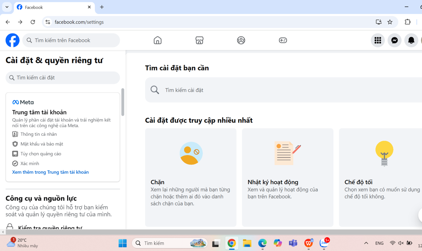
Task: Click the sidebar vertical scrollbar
Action: pos(123,102)
